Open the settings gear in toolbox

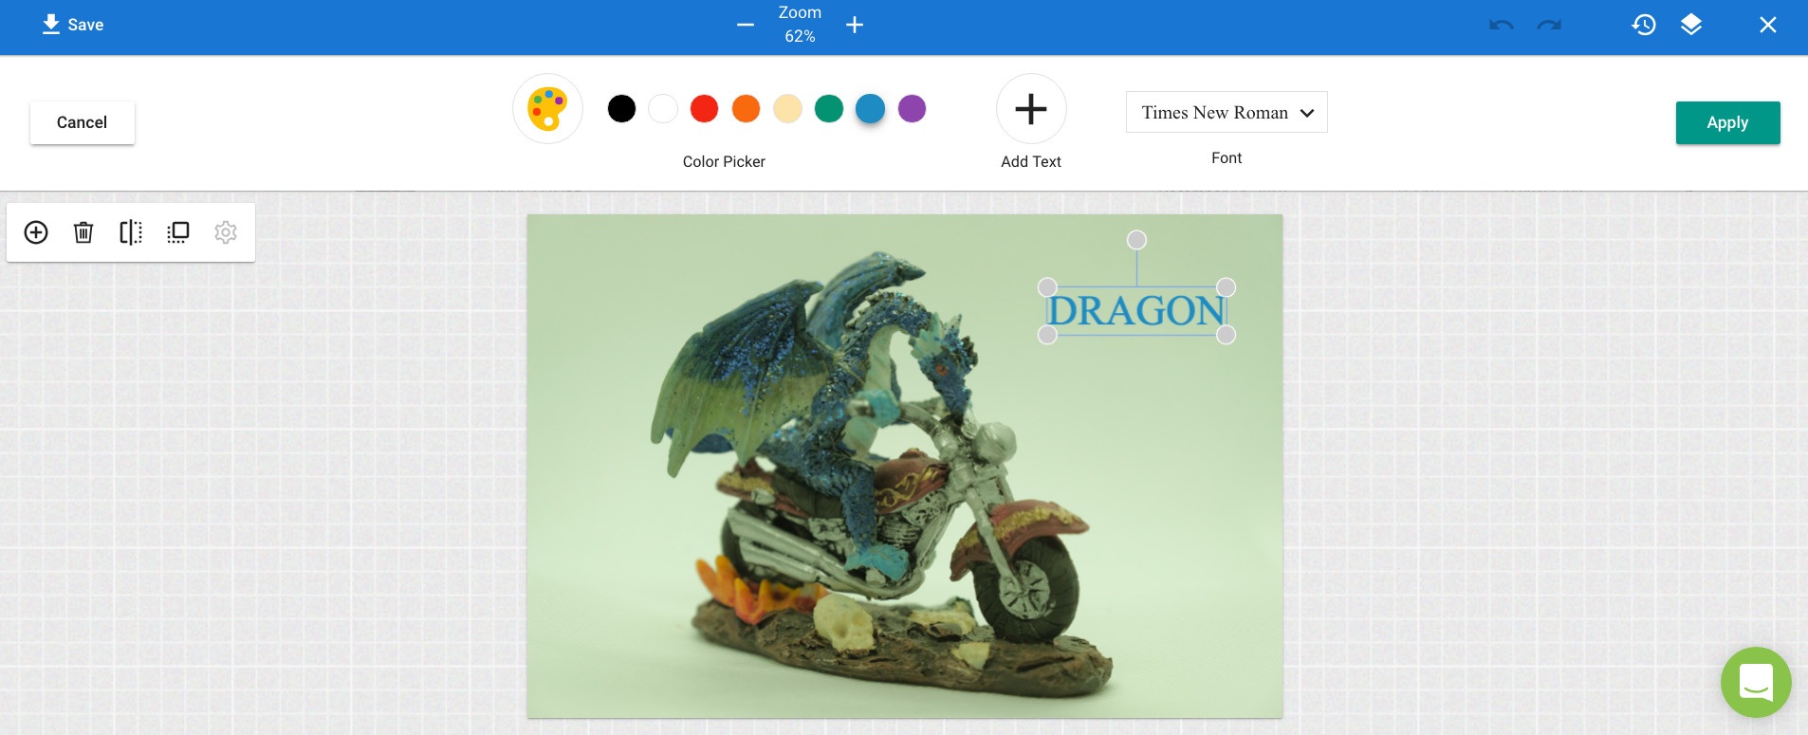pyautogui.click(x=226, y=232)
